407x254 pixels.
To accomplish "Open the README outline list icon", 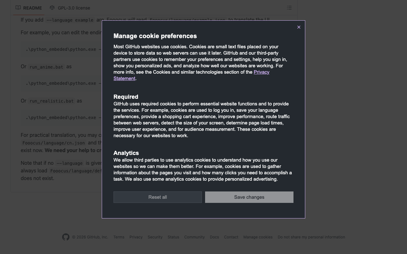I will (289, 8).
